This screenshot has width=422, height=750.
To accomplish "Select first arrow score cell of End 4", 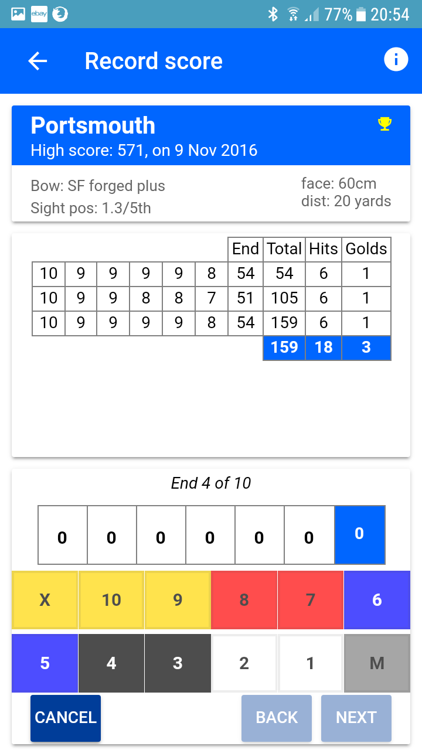I will (x=63, y=536).
